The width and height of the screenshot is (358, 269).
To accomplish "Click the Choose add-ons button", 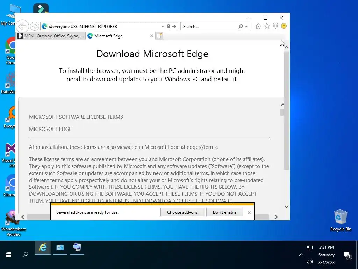I will tap(182, 212).
